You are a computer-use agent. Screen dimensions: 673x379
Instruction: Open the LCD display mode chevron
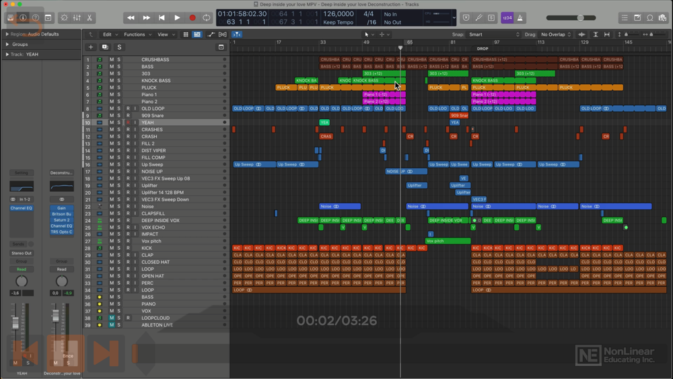pos(454,18)
